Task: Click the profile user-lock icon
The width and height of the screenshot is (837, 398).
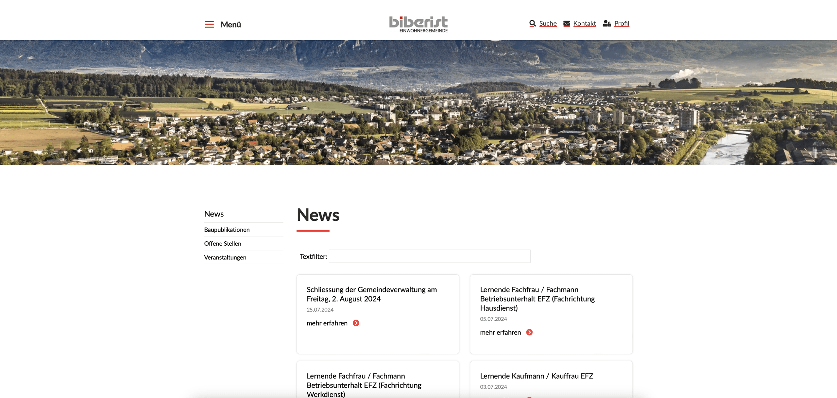Action: click(606, 23)
